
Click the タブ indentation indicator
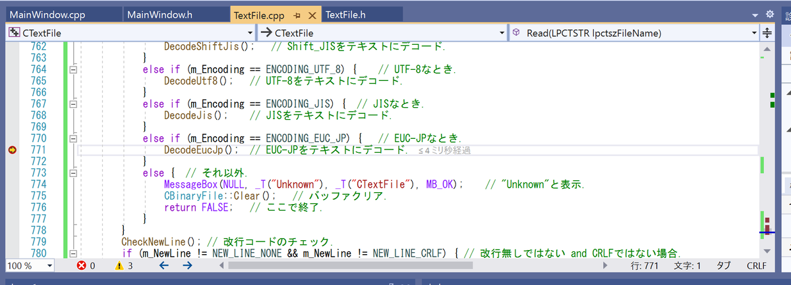click(x=722, y=266)
